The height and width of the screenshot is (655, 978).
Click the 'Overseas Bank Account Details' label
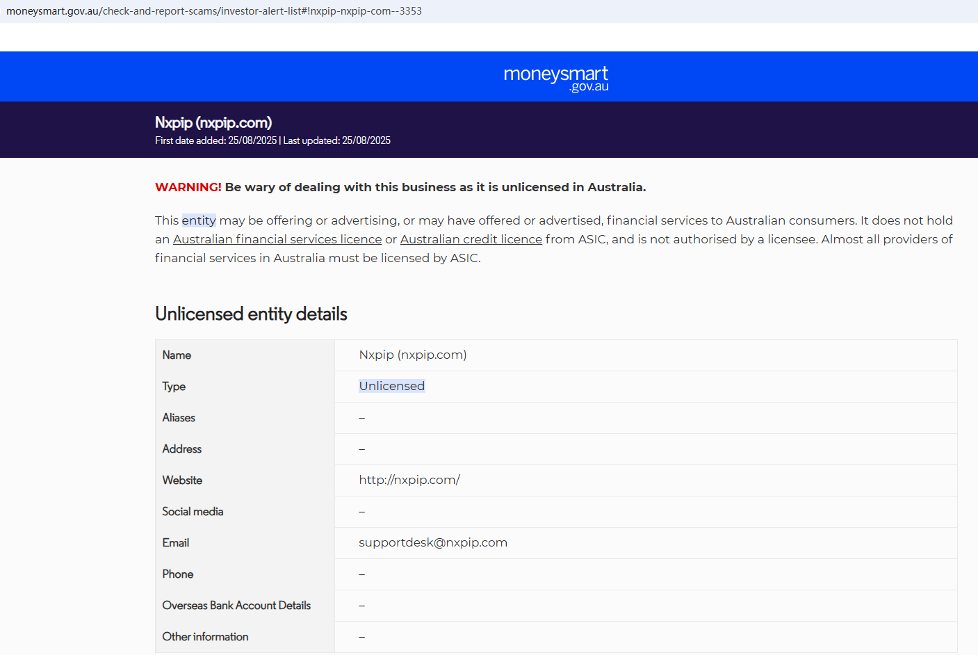(236, 606)
